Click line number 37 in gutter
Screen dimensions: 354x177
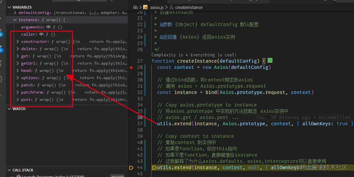(140, 124)
